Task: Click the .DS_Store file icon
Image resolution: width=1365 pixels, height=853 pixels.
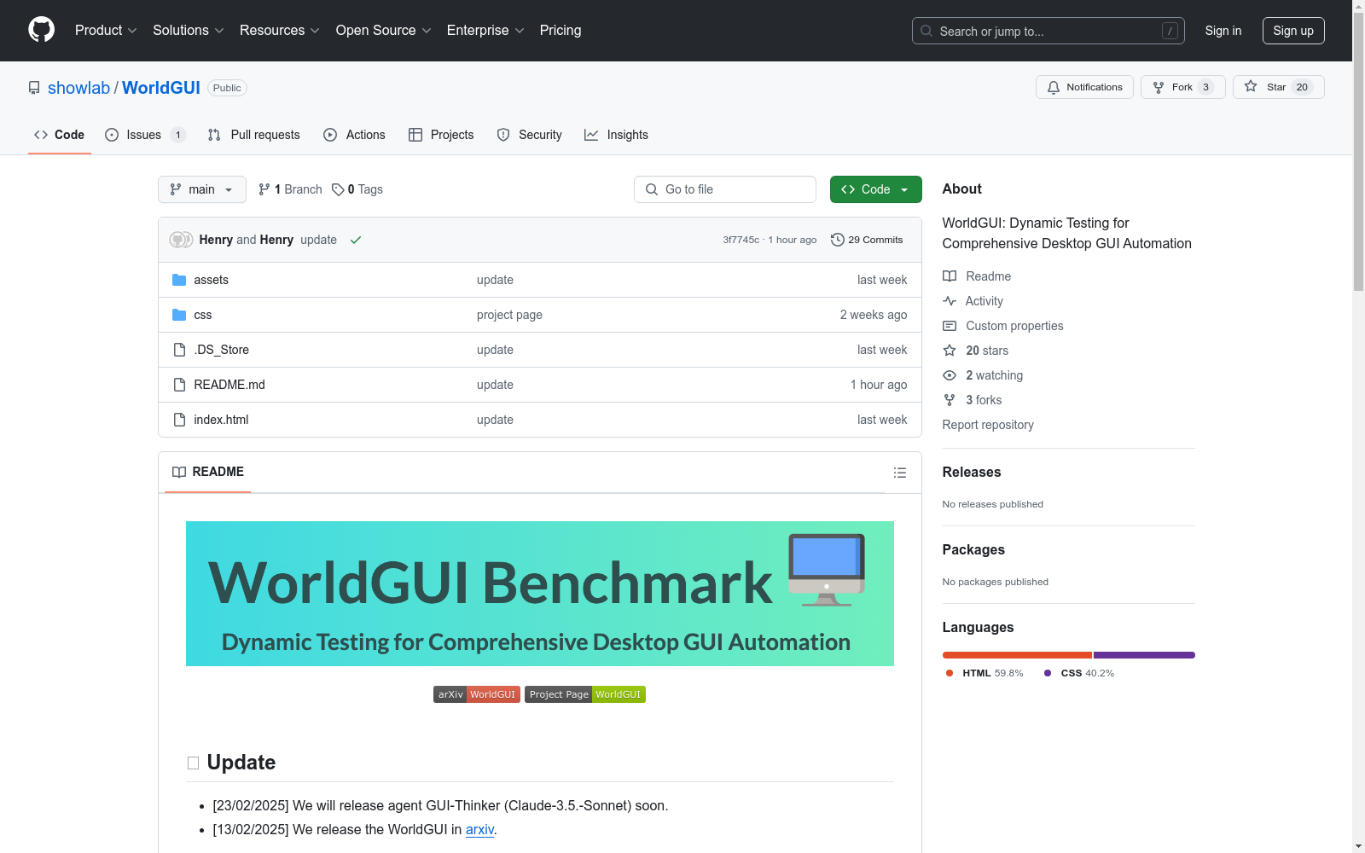Action: (x=179, y=350)
